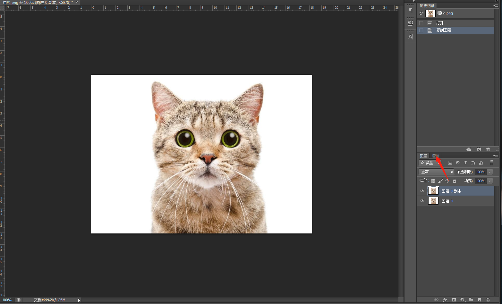The height and width of the screenshot is (304, 502).
Task: Close the 猫咪.png document tab
Action: click(77, 2)
